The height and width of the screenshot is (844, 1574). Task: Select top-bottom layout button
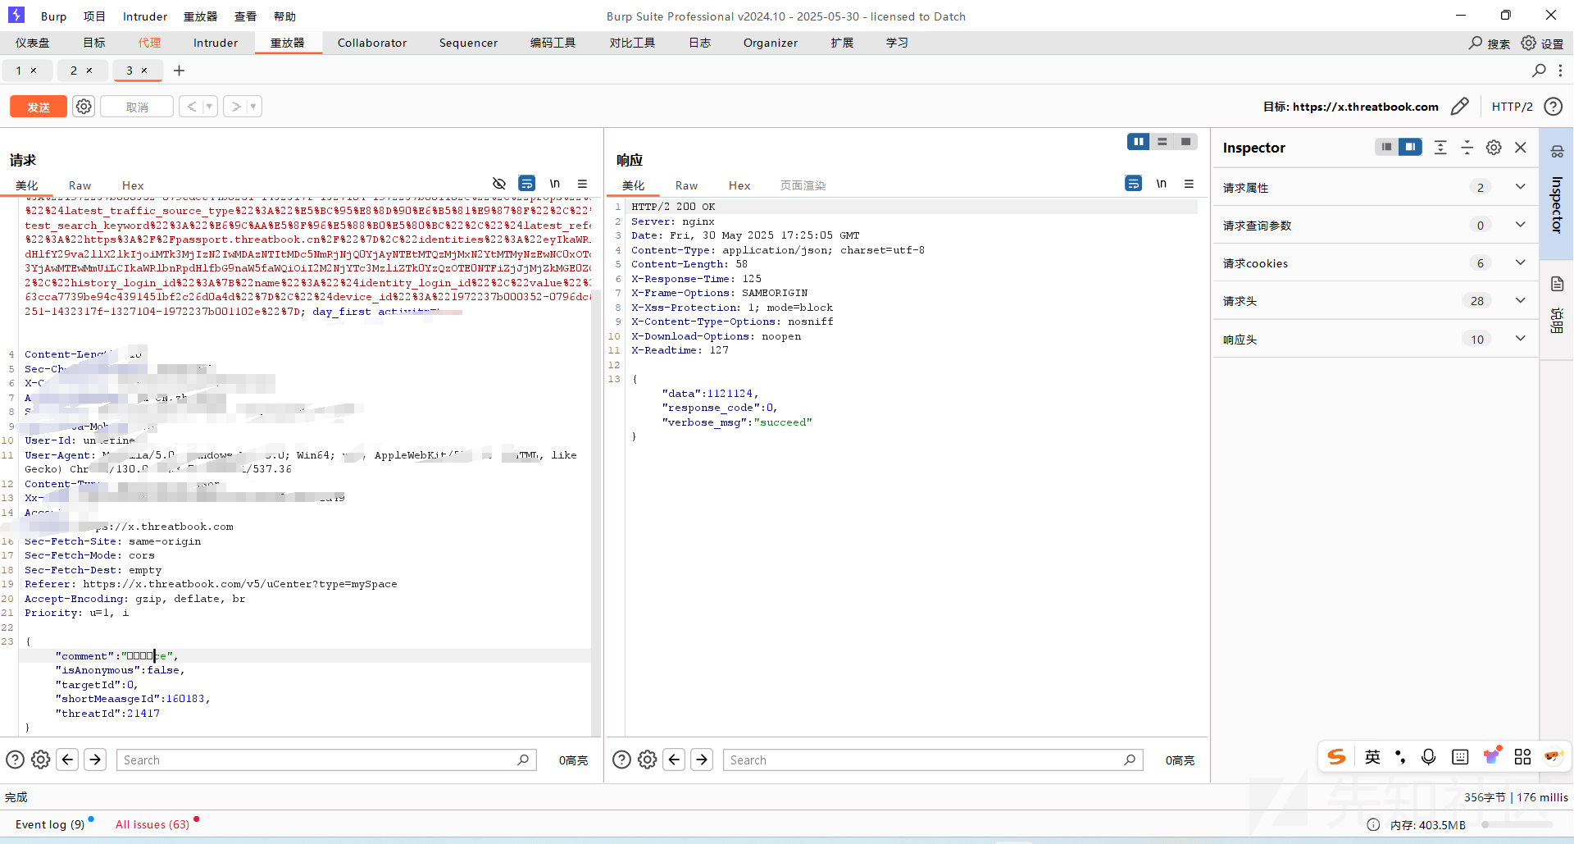click(1162, 142)
